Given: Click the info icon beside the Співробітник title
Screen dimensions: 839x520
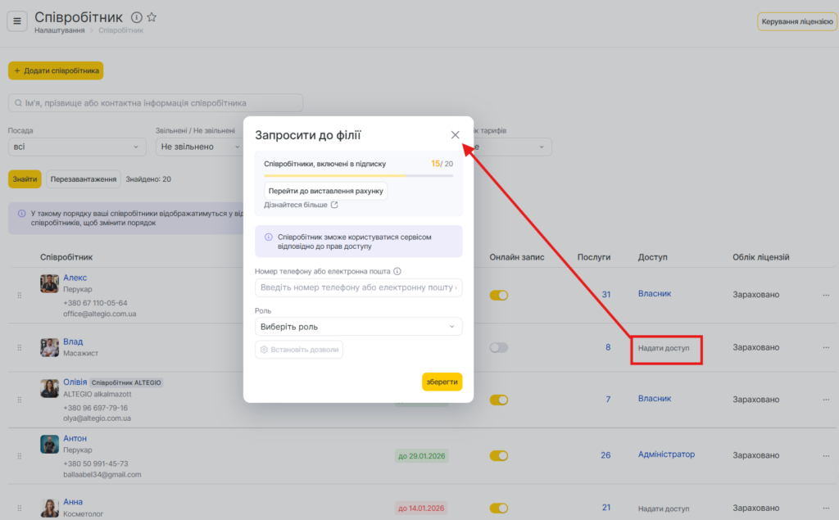Looking at the screenshot, I should (137, 17).
